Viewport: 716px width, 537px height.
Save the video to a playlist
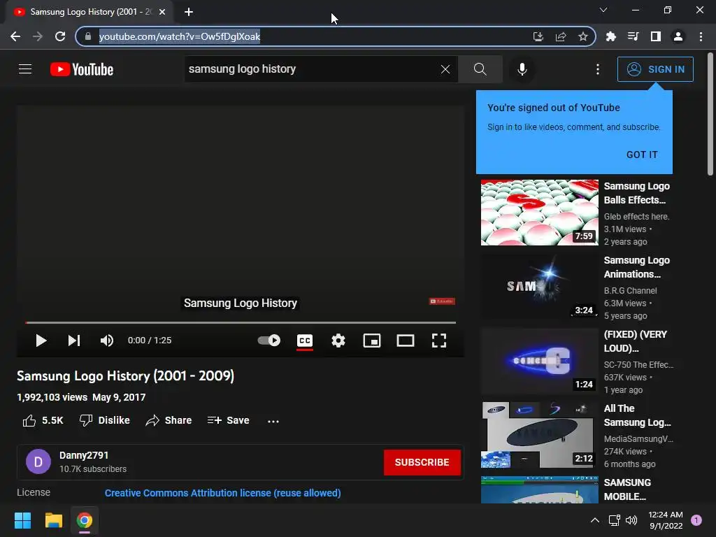[x=228, y=420]
